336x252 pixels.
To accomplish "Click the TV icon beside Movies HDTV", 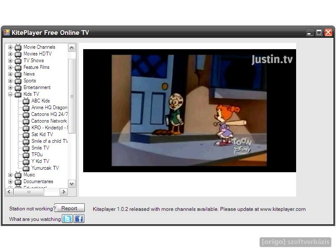I will click(x=18, y=54).
